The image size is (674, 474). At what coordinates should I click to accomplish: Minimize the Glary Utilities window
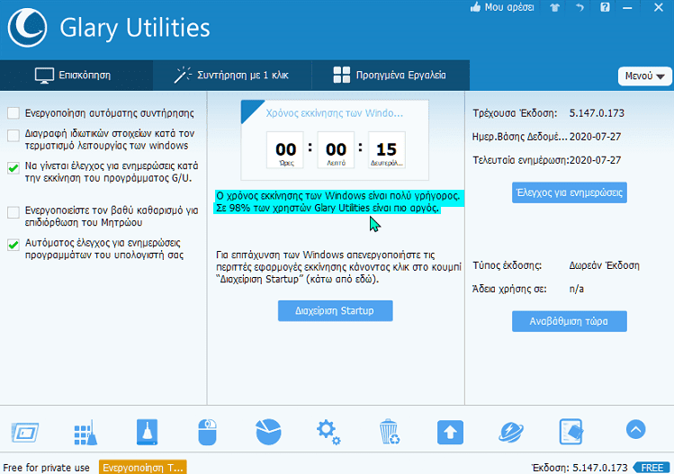pos(627,8)
